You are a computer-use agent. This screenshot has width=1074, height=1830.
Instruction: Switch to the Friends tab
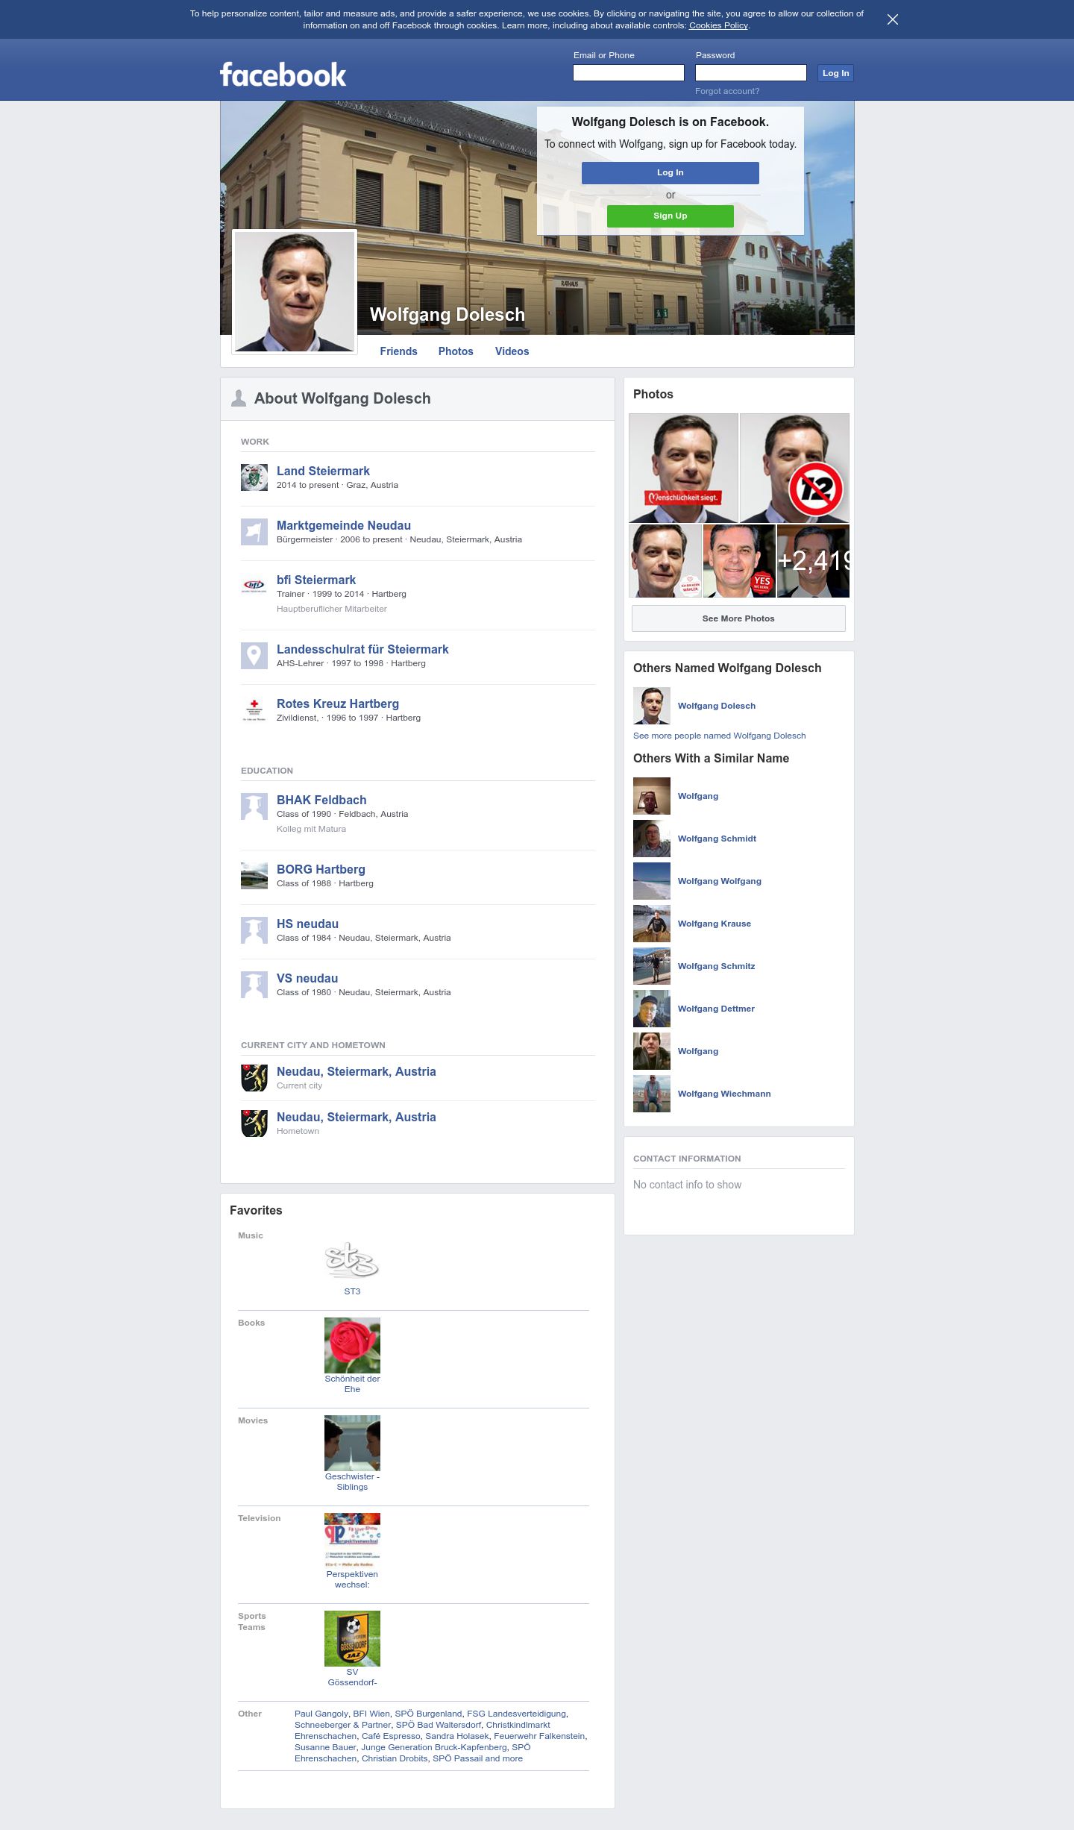[x=398, y=351]
